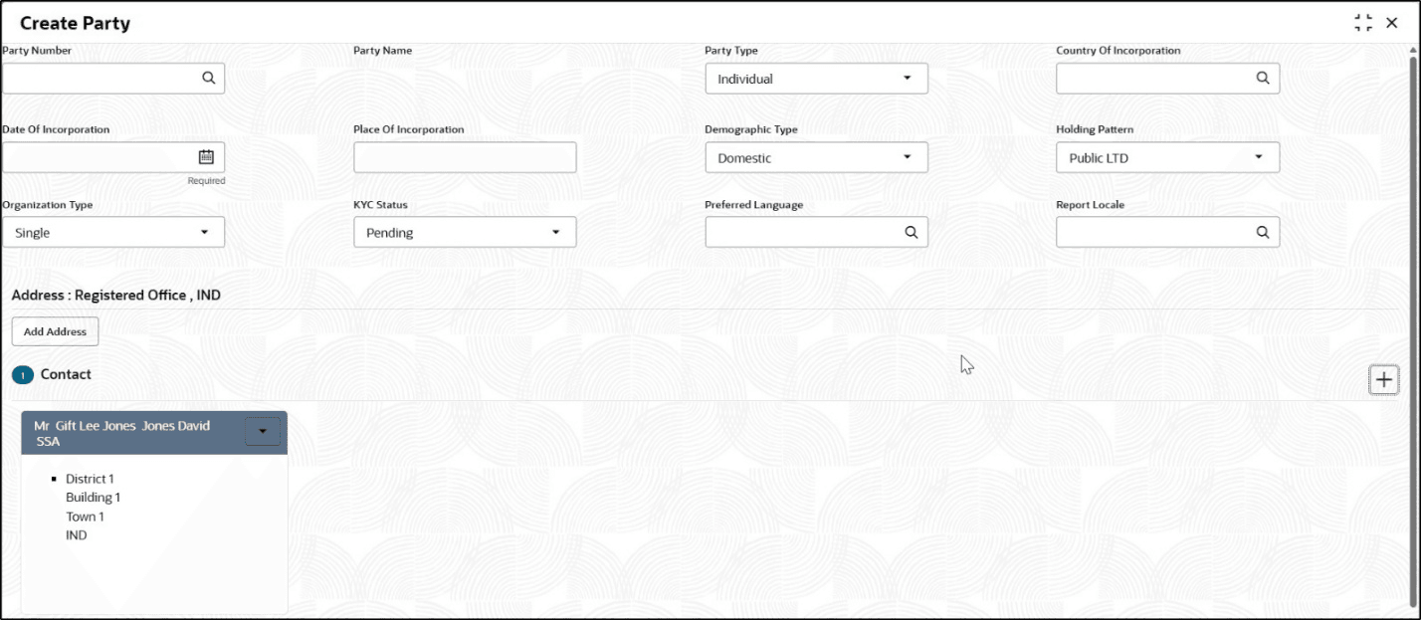Open the KYC Status dropdown

click(465, 232)
